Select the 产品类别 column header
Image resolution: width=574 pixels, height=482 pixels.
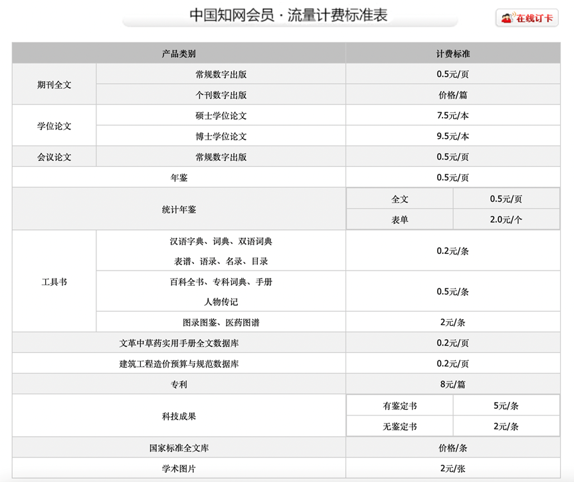point(179,54)
